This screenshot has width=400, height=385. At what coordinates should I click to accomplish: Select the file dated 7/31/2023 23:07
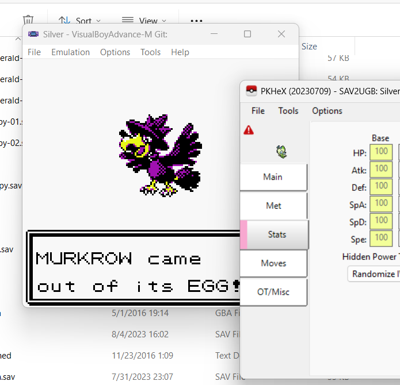click(x=142, y=376)
